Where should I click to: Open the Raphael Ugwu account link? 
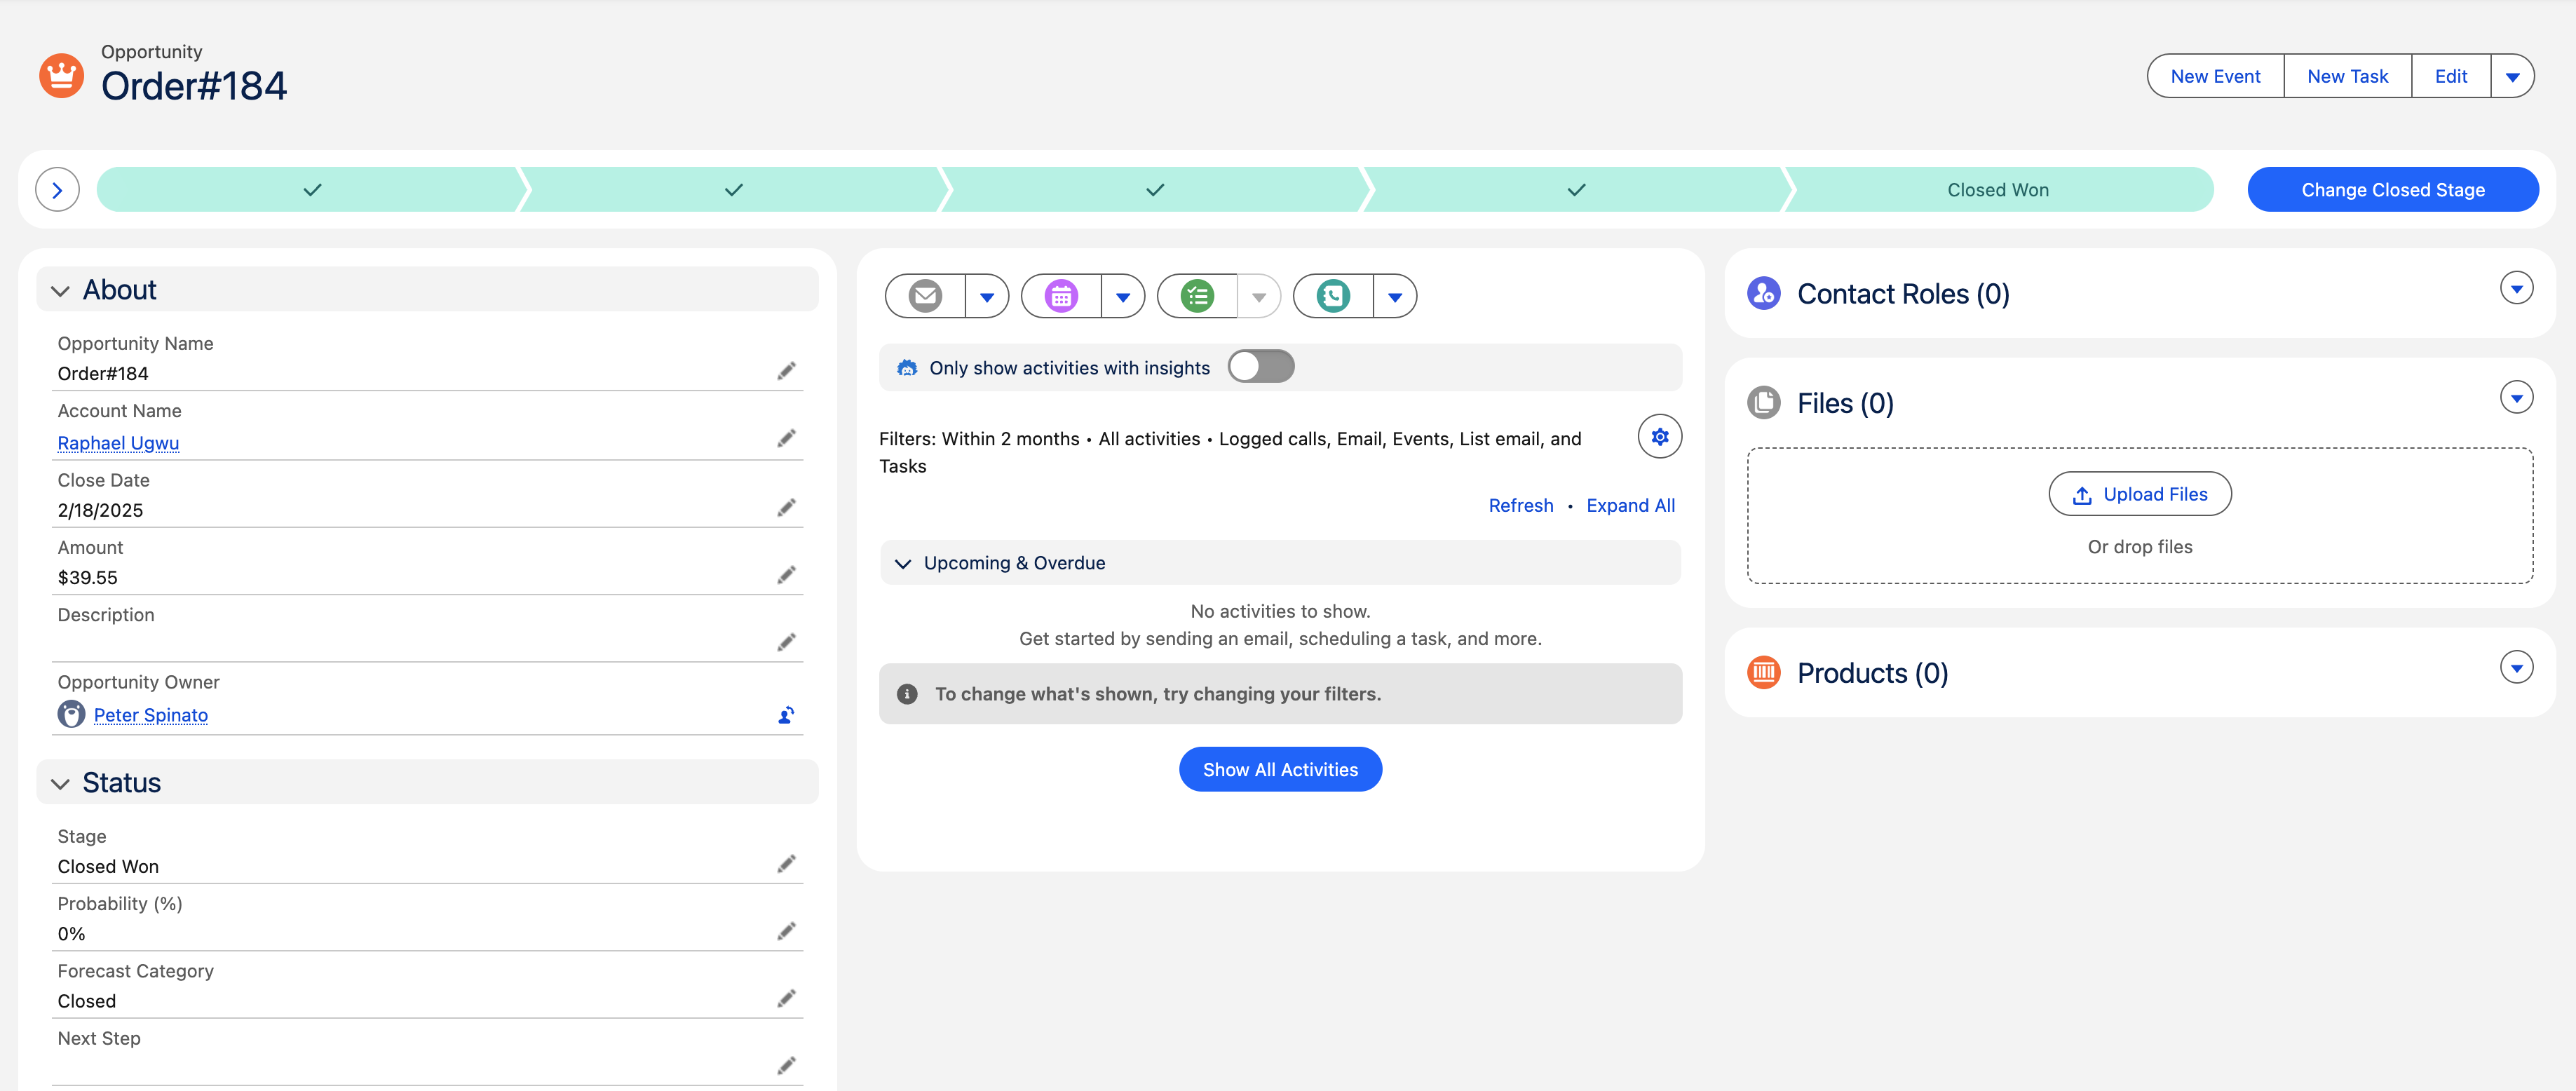pyautogui.click(x=118, y=443)
